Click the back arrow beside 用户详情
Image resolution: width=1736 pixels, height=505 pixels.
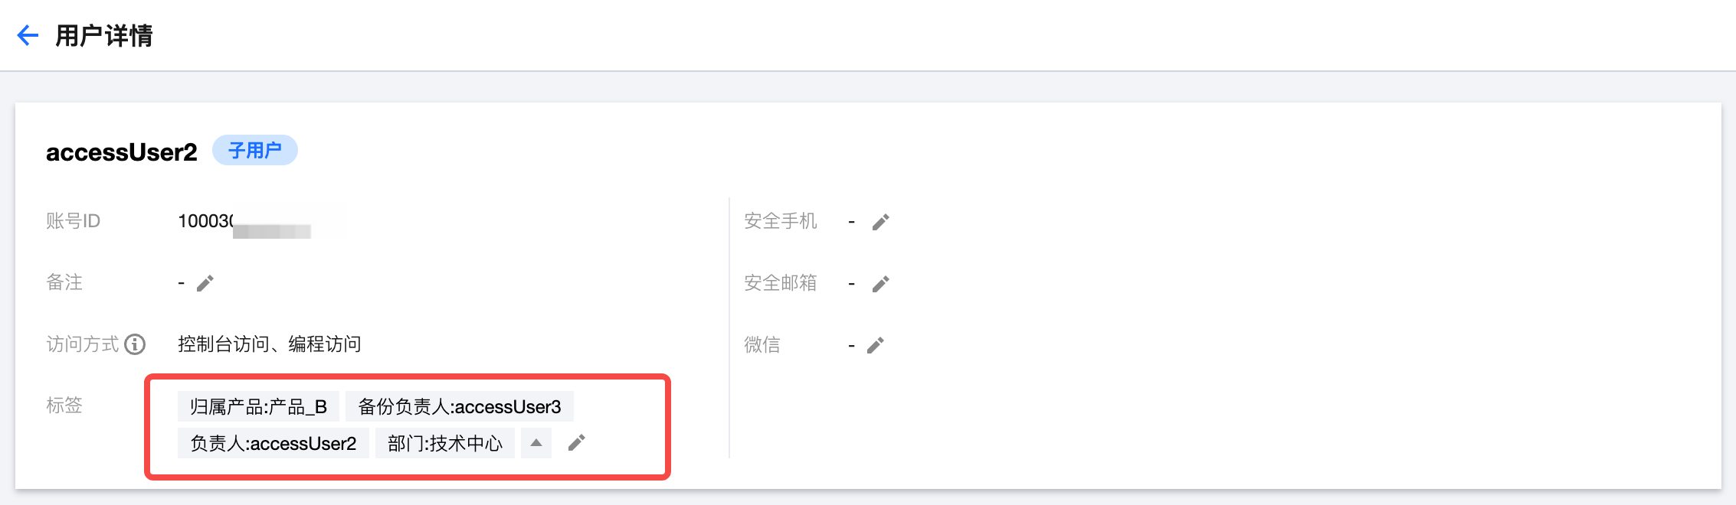pos(28,35)
